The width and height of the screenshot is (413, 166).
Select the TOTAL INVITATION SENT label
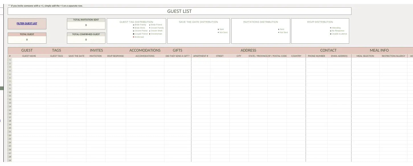(86, 20)
